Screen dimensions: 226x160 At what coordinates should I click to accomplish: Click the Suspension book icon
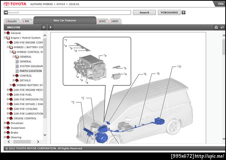(8, 128)
